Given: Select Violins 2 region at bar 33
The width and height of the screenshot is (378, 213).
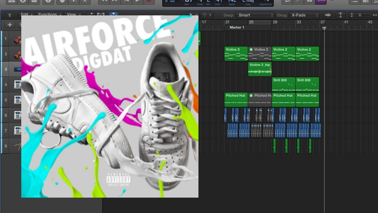Looking at the screenshot, I should pos(307,54).
